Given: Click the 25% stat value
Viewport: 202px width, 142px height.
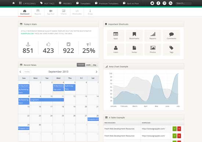Looking at the screenshot, I should pyautogui.click(x=89, y=51).
